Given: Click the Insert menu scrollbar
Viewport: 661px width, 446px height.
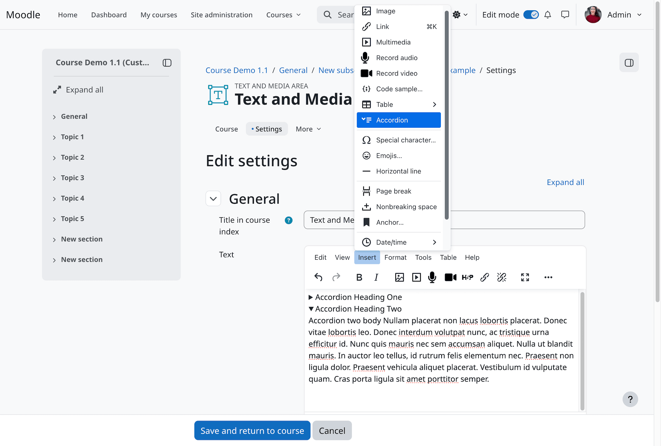Looking at the screenshot, I should (x=447, y=116).
